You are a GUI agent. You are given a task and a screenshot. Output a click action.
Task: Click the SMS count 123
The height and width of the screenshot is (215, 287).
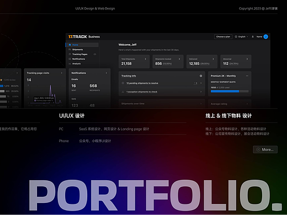coord(75,105)
